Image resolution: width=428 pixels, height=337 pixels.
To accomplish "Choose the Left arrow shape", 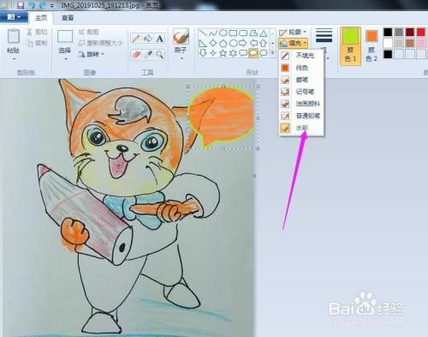I will click(x=253, y=44).
